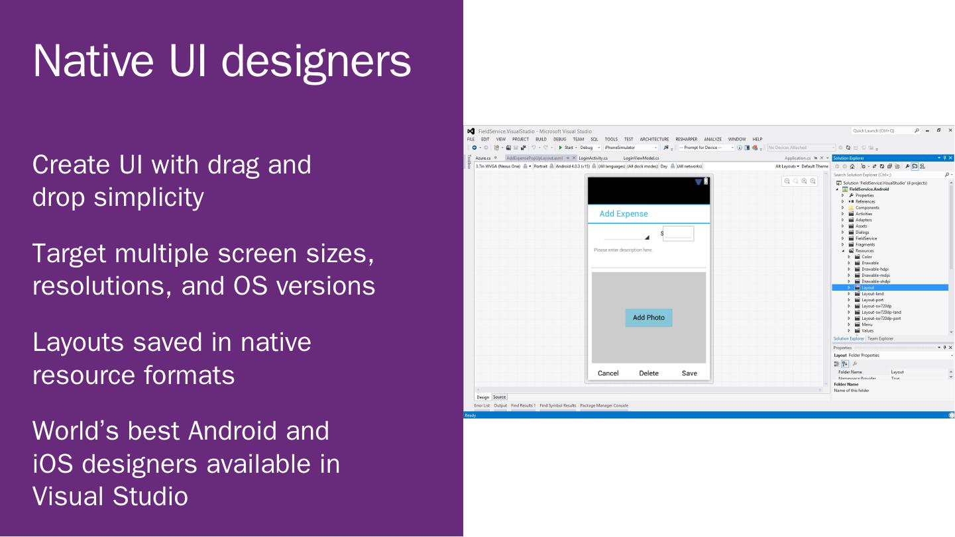Expand the Layout-land folder in Solution Explorer

pyautogui.click(x=848, y=294)
